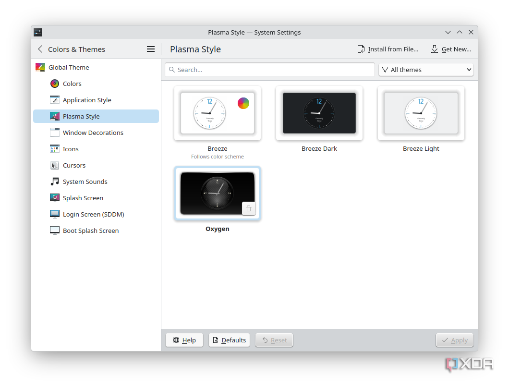Select the Breeze Dark theme thumbnail
This screenshot has width=509, height=388.
319,113
